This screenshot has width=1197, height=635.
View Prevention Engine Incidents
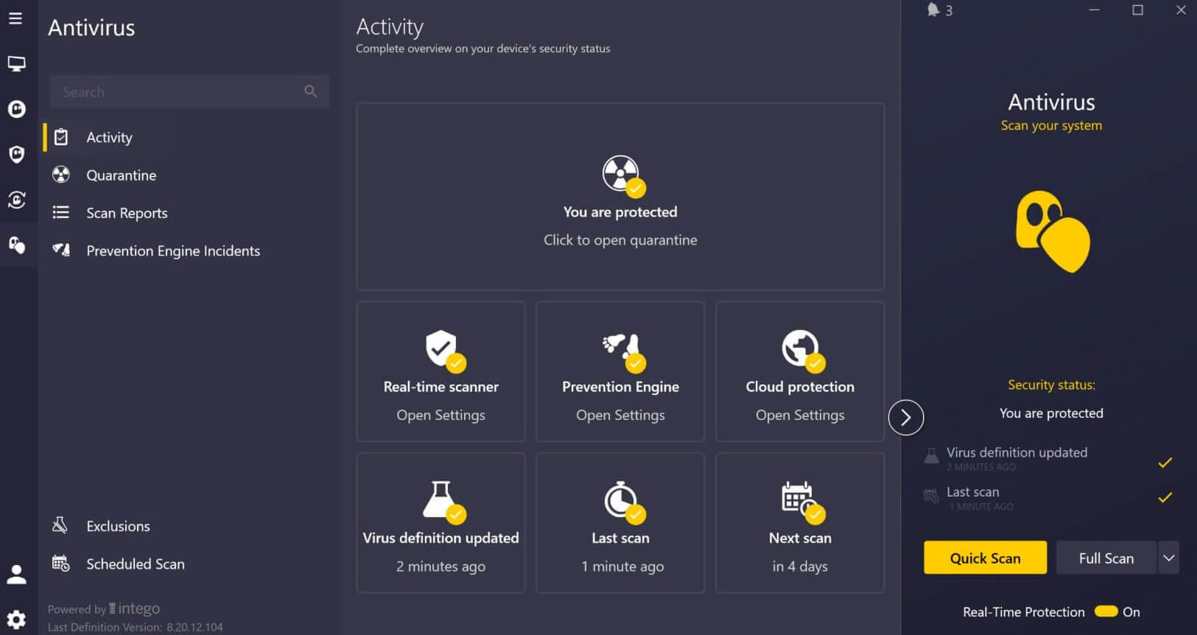173,250
